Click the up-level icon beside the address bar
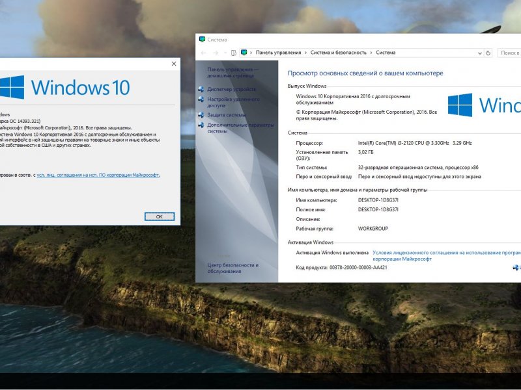521x390 pixels. click(234, 53)
